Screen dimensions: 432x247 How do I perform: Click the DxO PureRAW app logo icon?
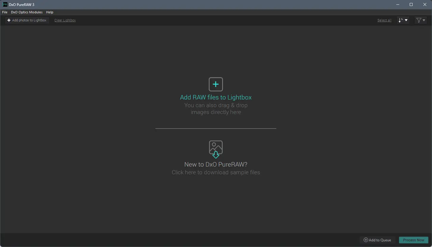pyautogui.click(x=5, y=4)
